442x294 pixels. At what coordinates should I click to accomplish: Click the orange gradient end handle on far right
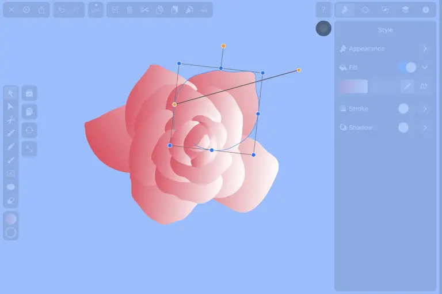(299, 70)
